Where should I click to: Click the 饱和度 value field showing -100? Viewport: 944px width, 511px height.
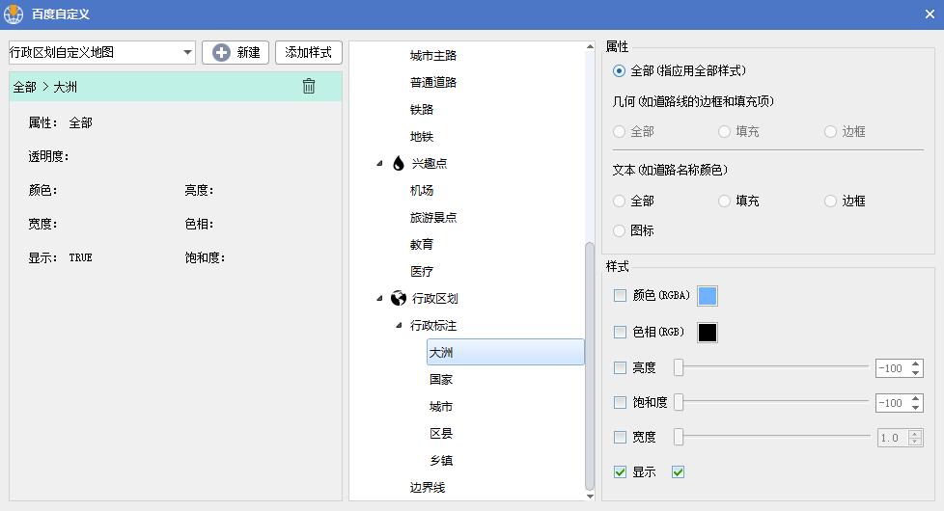point(892,403)
